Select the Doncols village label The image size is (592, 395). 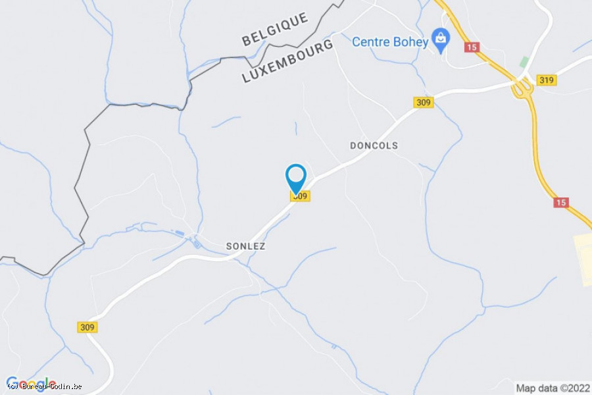pos(374,145)
